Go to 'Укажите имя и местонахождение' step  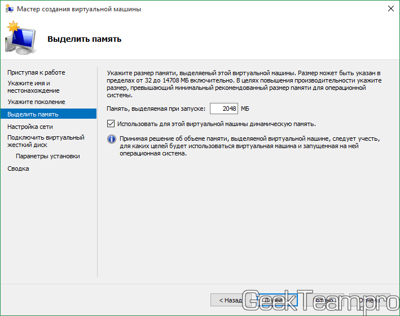click(x=33, y=86)
